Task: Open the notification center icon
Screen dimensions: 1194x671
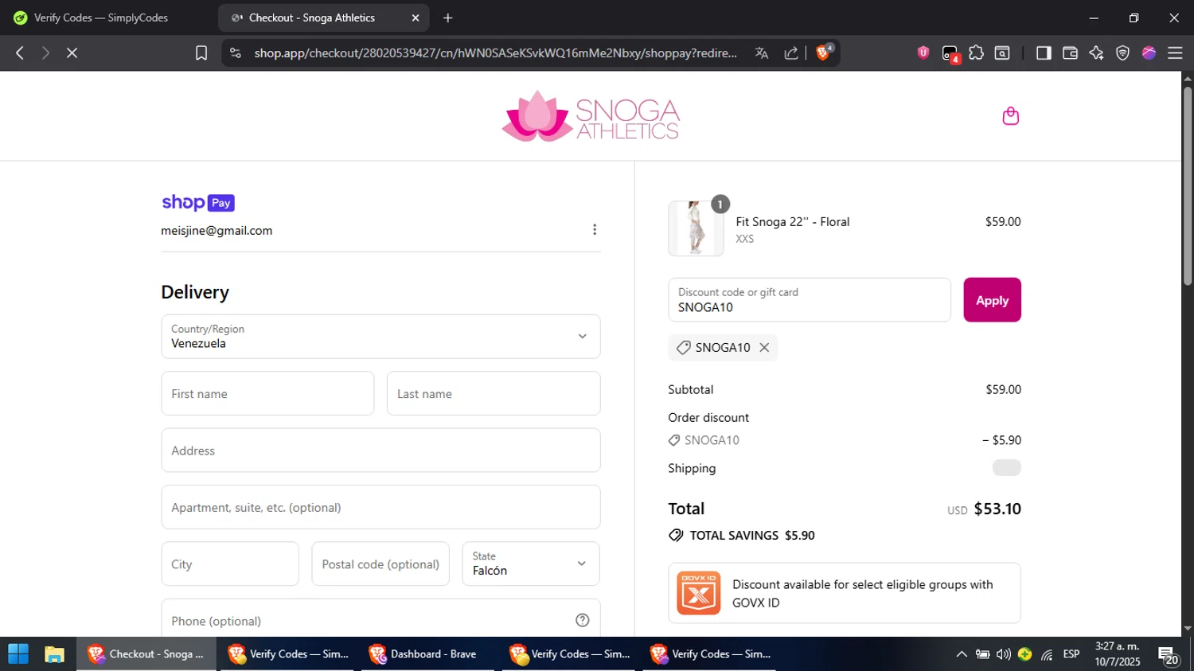Action: point(1168,655)
